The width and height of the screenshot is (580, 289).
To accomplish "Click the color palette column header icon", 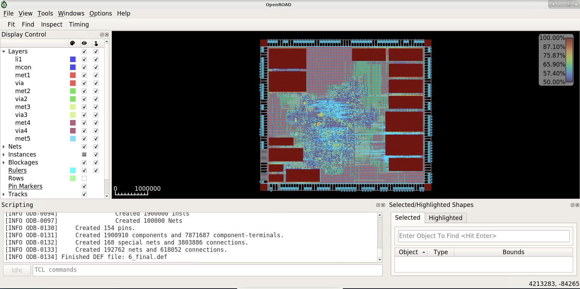I will click(x=72, y=43).
